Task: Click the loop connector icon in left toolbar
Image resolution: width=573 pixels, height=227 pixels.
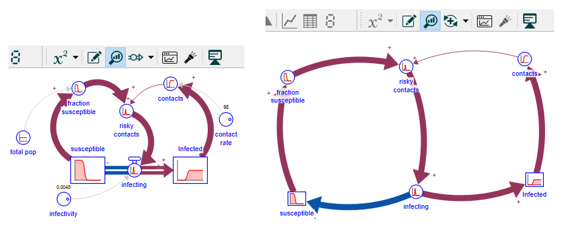Action: pos(136,57)
